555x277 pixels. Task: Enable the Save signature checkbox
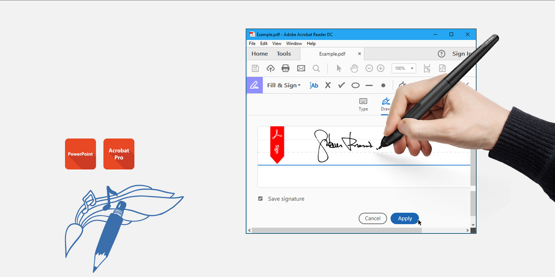[x=260, y=198]
